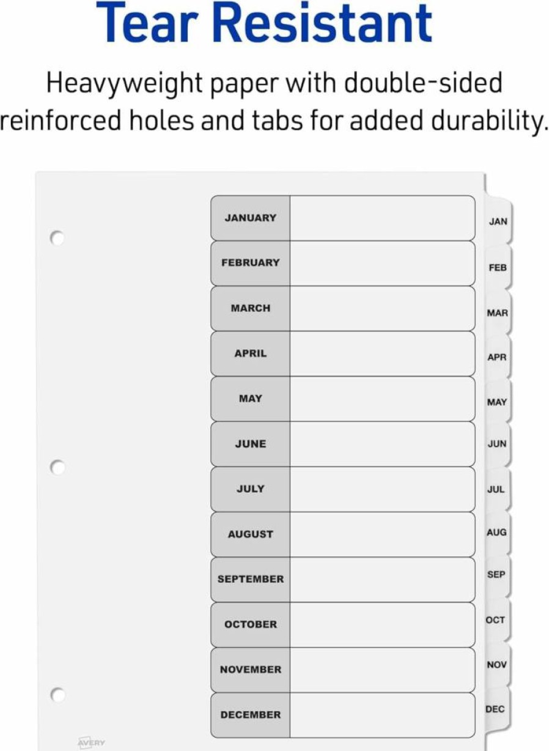
Task: Click the NOVEMBER label cell
Action: click(x=251, y=670)
